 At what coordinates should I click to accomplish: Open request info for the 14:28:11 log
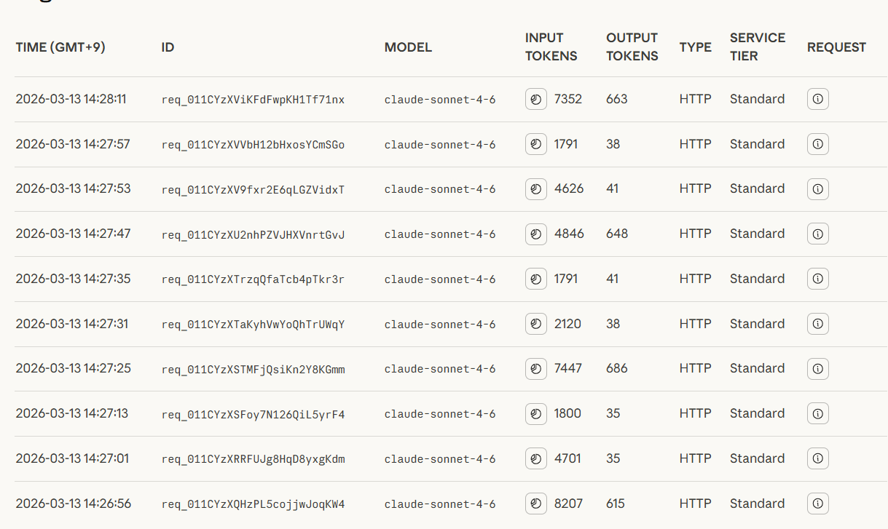pos(817,99)
